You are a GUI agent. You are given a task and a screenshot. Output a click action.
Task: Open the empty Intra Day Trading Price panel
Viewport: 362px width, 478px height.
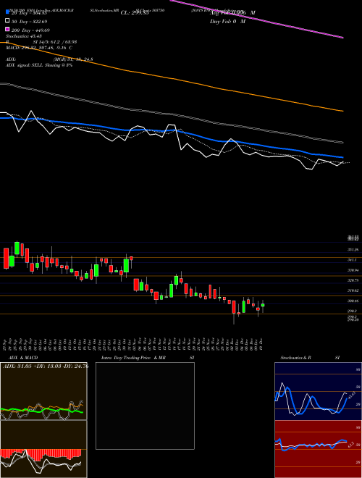[x=145, y=406]
